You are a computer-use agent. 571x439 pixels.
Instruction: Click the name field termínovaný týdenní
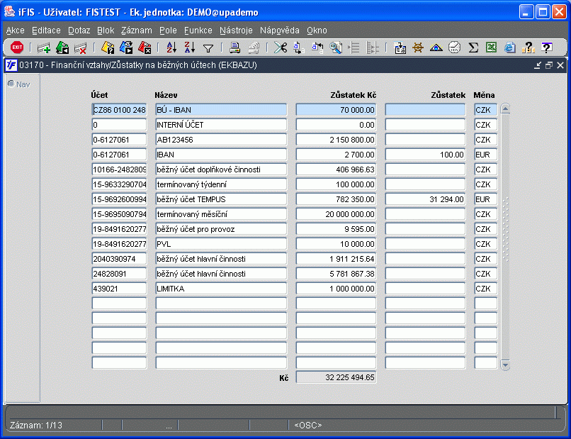221,184
